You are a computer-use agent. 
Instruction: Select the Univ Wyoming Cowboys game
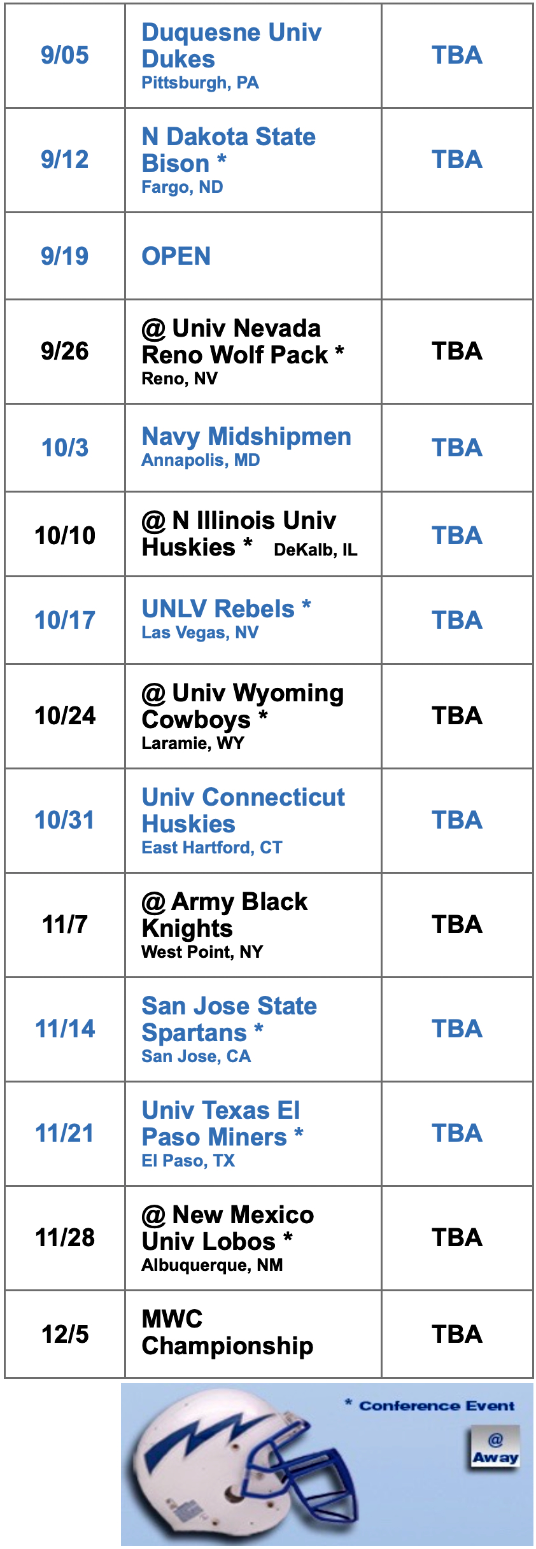click(x=242, y=706)
